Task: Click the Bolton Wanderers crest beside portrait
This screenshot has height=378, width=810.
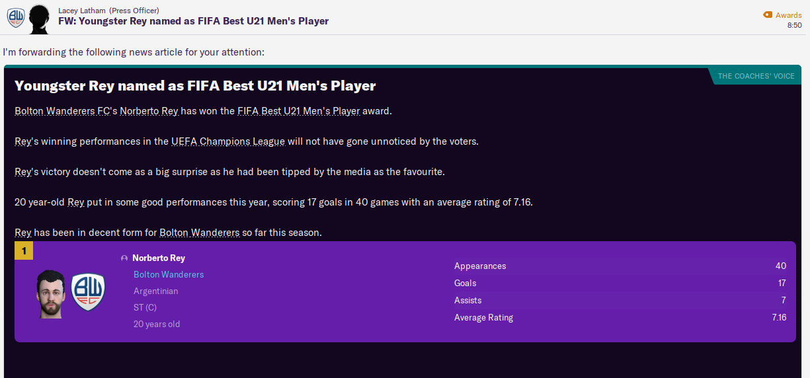Action: click(87, 291)
